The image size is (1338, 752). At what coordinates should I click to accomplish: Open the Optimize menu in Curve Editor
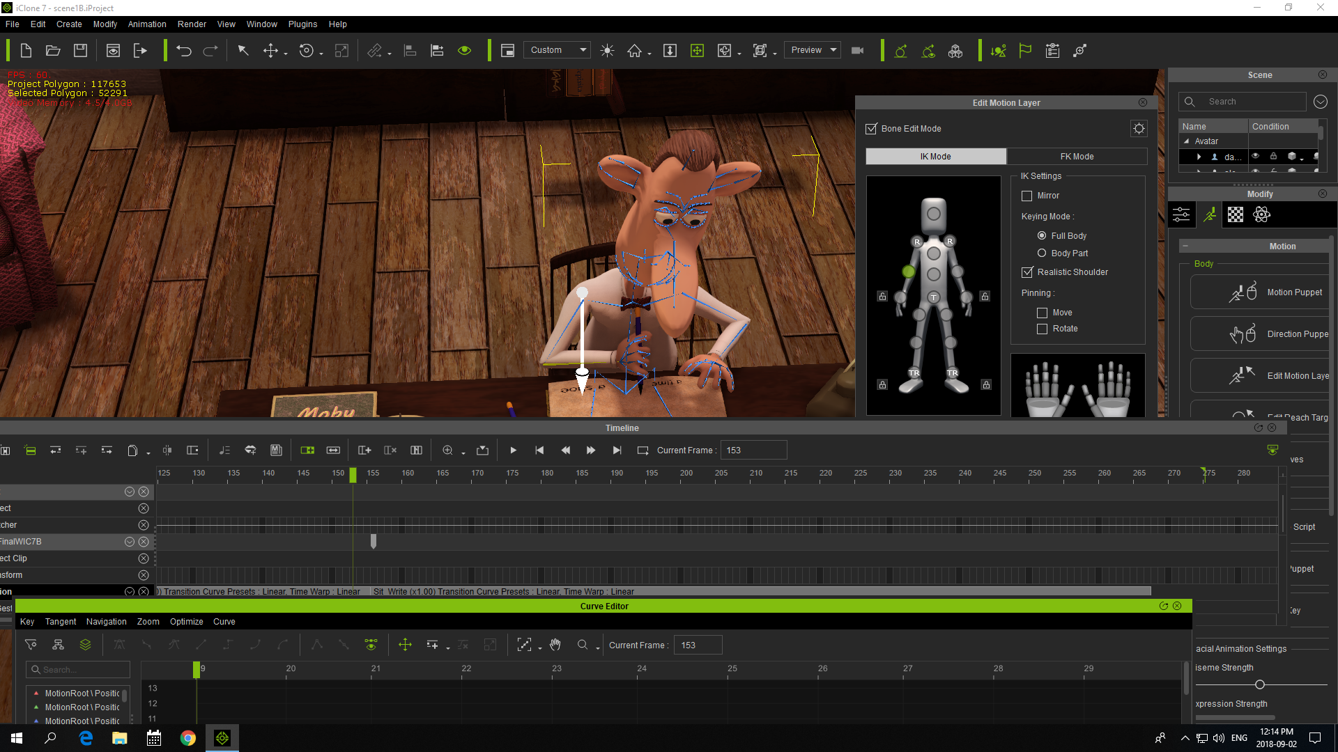(187, 622)
